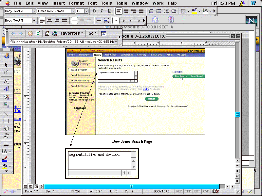Open the Line Style thickness tool
Screen dimensions: 262x196
tap(6, 144)
